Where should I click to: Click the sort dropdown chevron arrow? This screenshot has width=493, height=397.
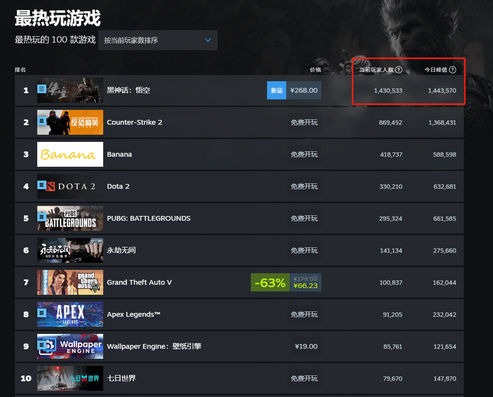point(208,40)
